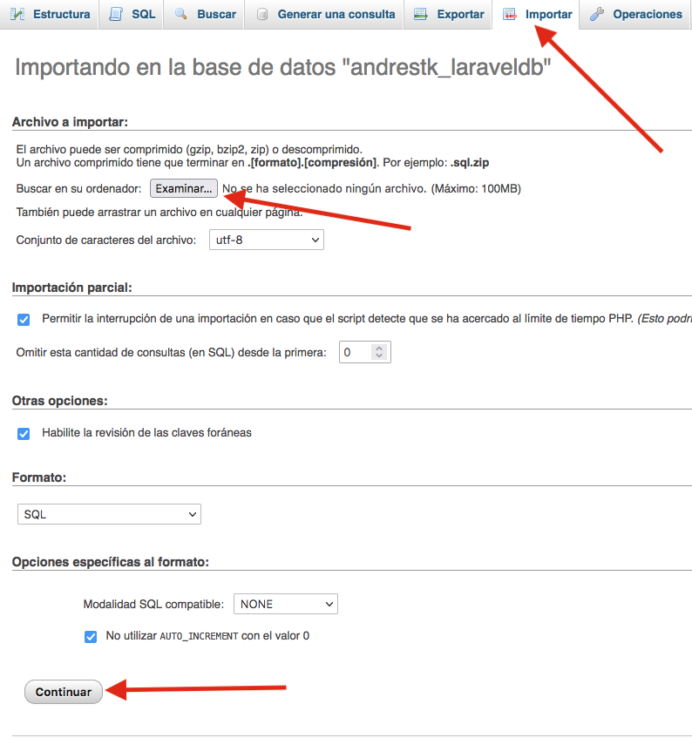692x738 pixels.
Task: Open Generar una consulta tab
Action: [x=324, y=14]
